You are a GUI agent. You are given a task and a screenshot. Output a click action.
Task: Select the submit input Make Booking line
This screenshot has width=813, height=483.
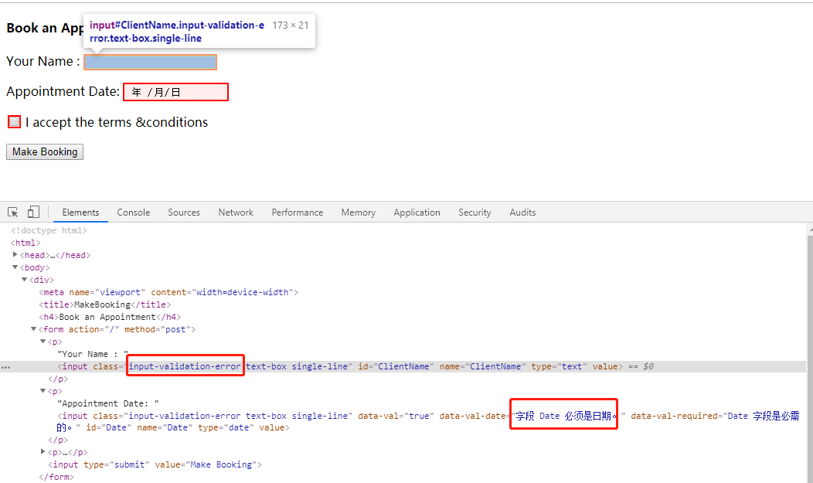point(155,465)
